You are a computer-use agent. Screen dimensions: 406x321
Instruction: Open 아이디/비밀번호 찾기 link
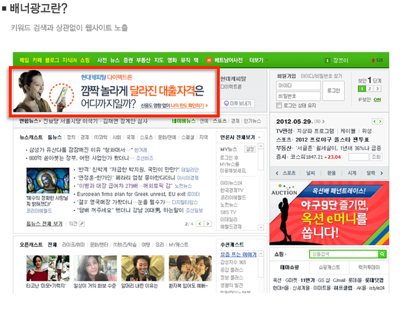pos(321,76)
